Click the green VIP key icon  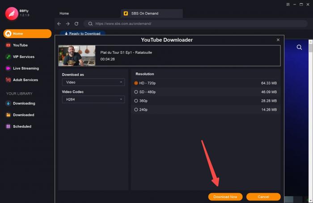coord(8,57)
